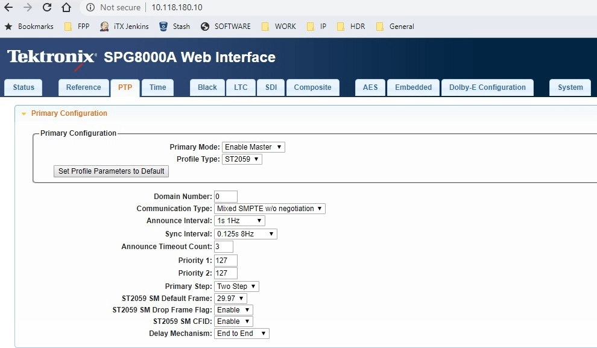Click the address bar showing 10.118.180.10

177,7
